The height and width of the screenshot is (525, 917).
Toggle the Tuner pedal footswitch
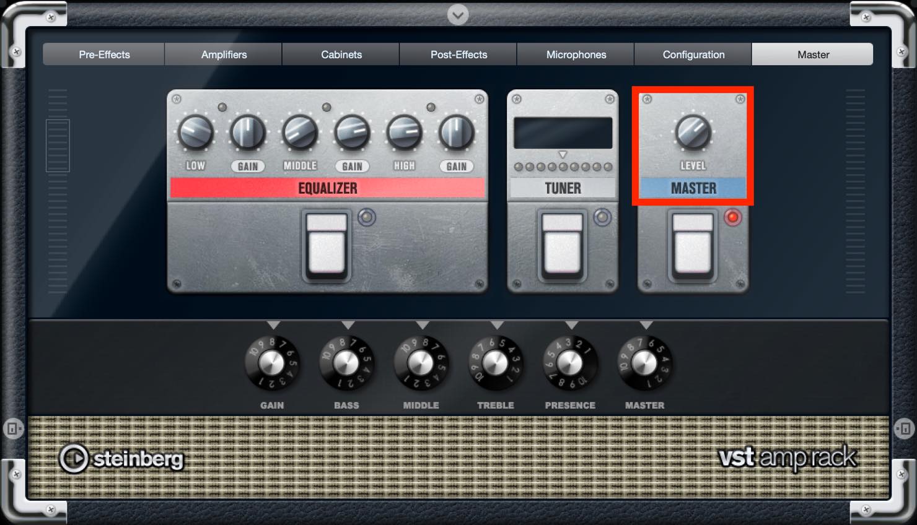coord(563,245)
